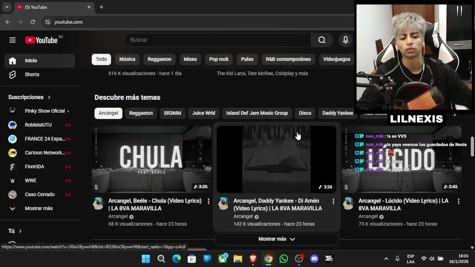Select Disco topic chip
The image size is (475, 267).
coord(305,113)
